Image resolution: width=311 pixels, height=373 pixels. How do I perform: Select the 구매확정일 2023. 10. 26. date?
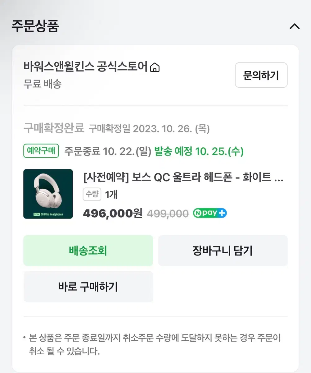click(x=149, y=128)
